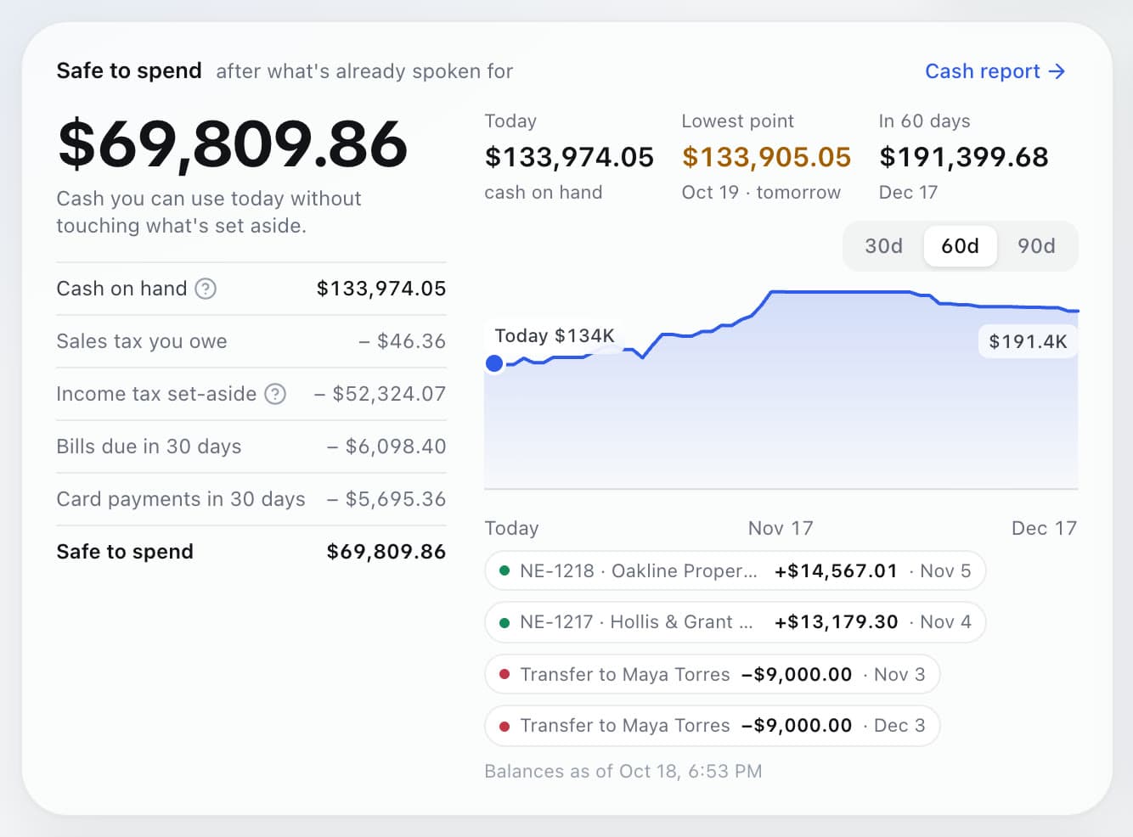The height and width of the screenshot is (837, 1133).
Task: Click the bold 'Safe to spend' total row label
Action: (125, 552)
